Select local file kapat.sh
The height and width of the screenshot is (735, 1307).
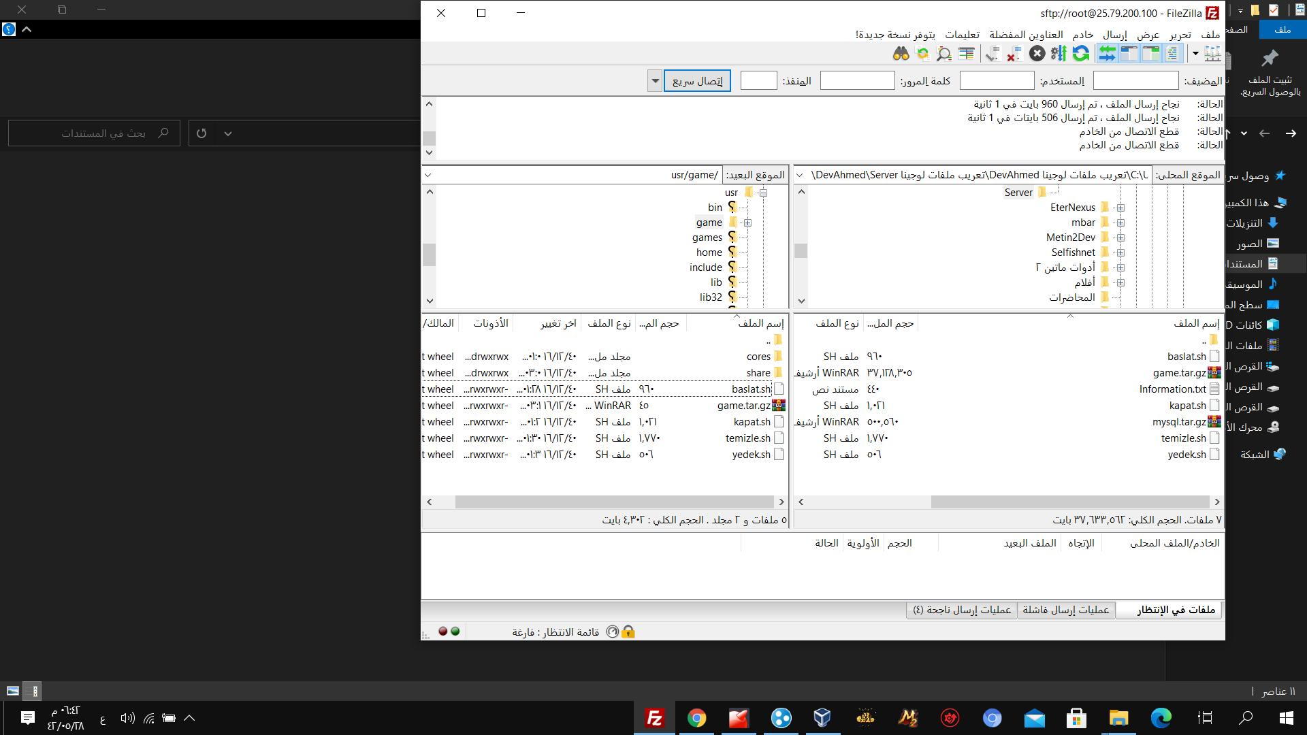pyautogui.click(x=1187, y=406)
